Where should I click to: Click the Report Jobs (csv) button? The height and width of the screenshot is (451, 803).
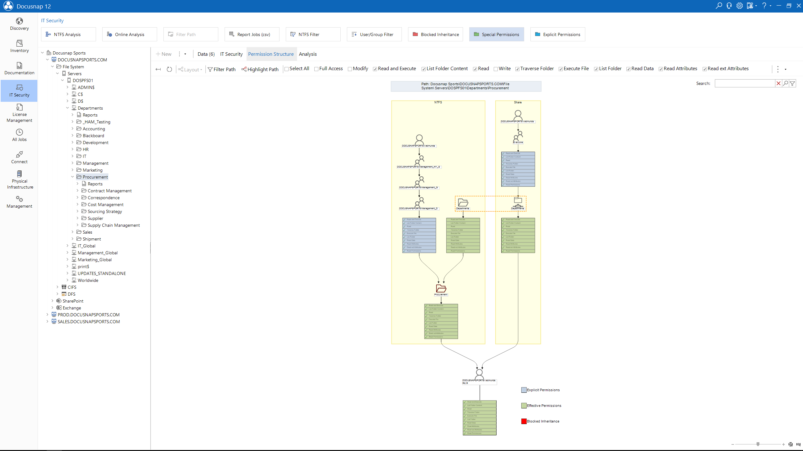pos(252,34)
